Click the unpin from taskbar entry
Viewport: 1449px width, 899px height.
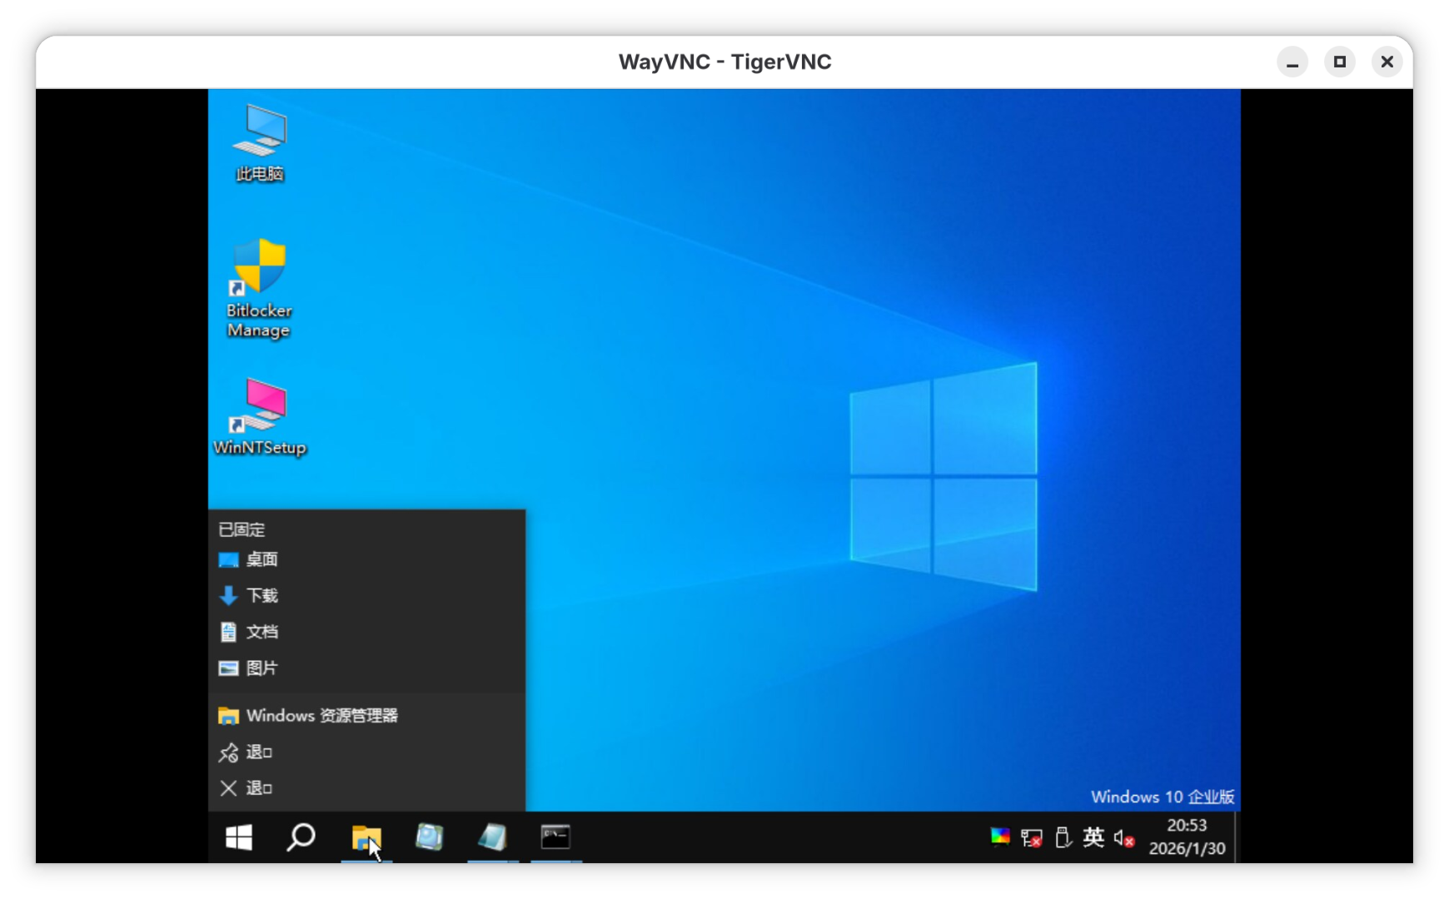coord(258,752)
